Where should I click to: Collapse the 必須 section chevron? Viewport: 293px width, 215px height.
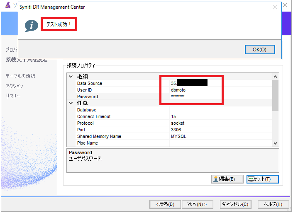[71, 77]
